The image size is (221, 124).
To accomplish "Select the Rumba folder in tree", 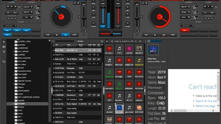I will (21, 107).
